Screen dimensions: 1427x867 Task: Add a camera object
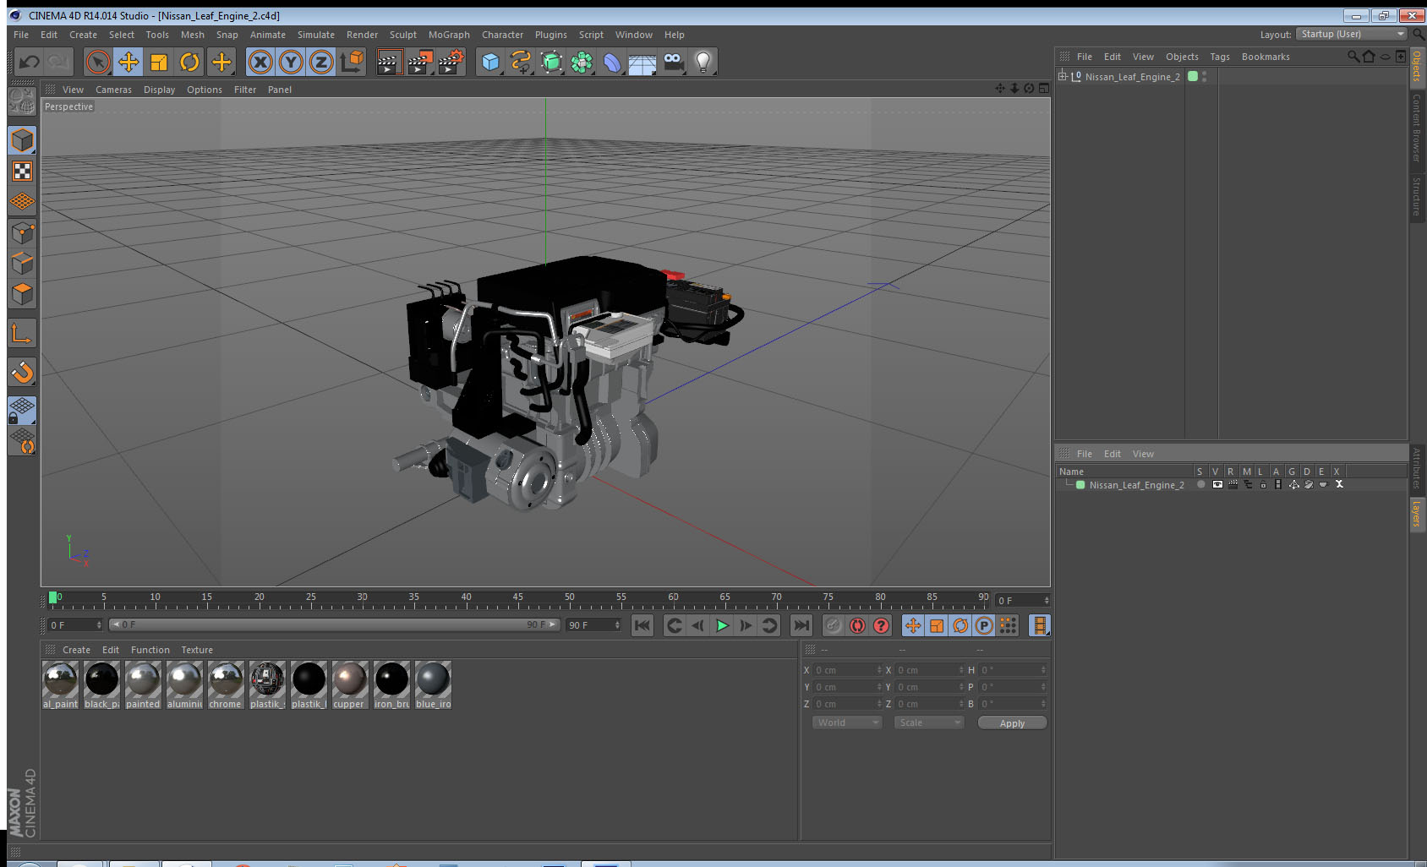(673, 62)
